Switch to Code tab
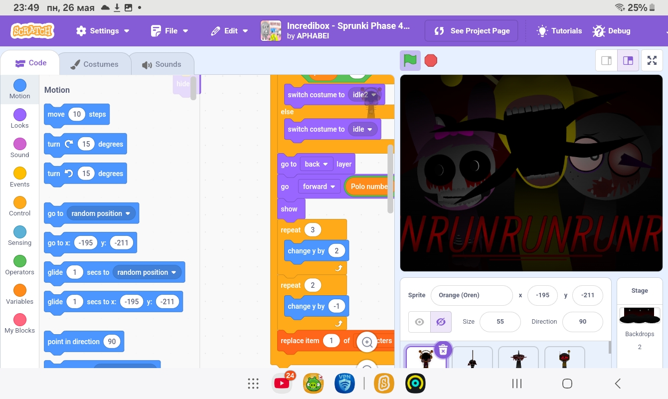This screenshot has height=399, width=668. tap(30, 63)
